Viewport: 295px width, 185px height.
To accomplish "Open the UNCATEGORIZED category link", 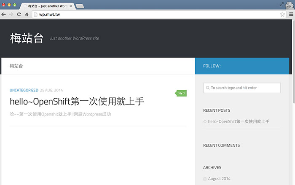I will (x=24, y=90).
